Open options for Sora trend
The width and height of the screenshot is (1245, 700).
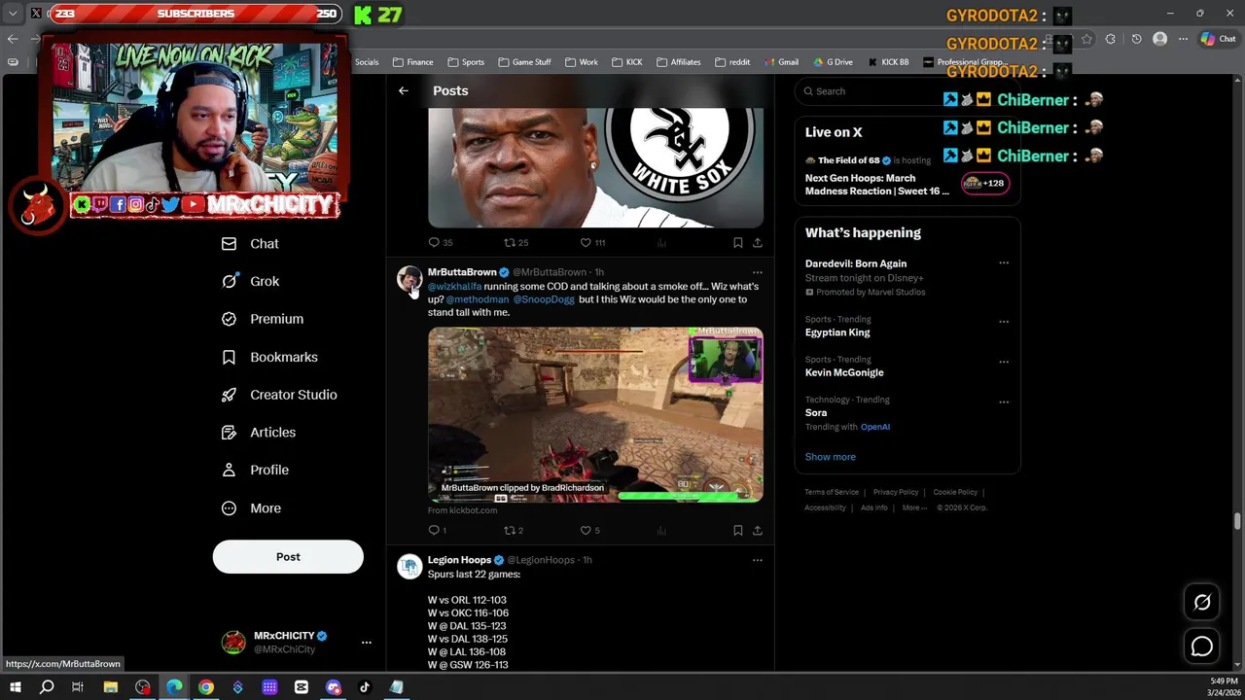coord(1004,401)
